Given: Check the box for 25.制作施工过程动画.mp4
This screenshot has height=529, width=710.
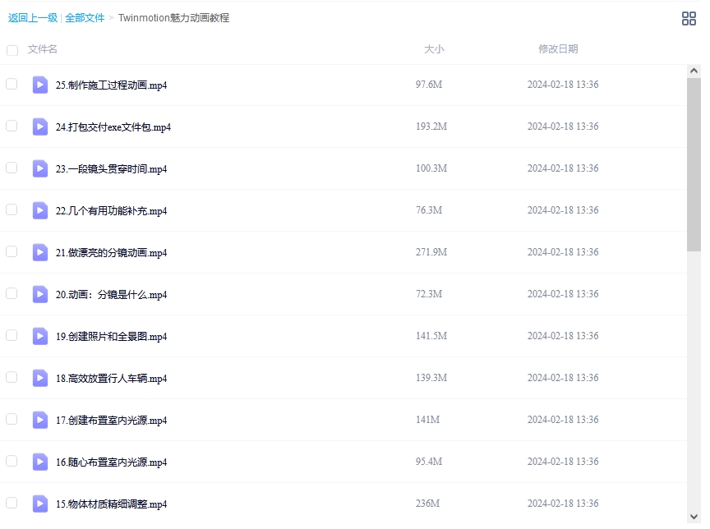Looking at the screenshot, I should point(12,84).
